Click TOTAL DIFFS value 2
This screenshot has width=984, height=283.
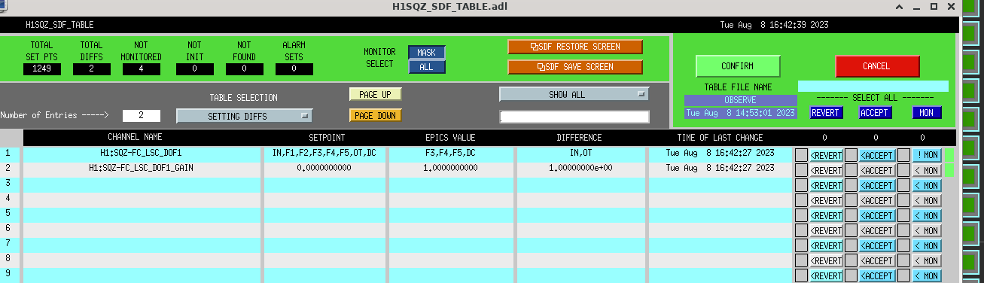tap(91, 69)
